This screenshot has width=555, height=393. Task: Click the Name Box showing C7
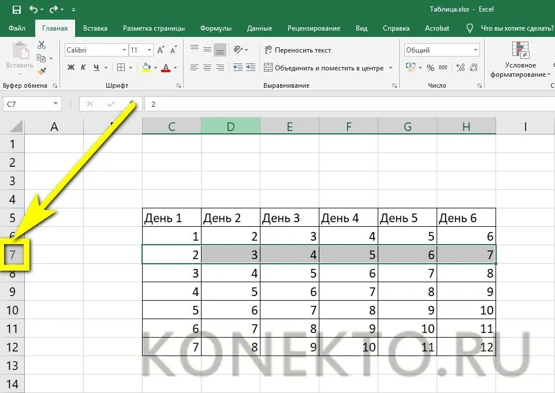[32, 104]
